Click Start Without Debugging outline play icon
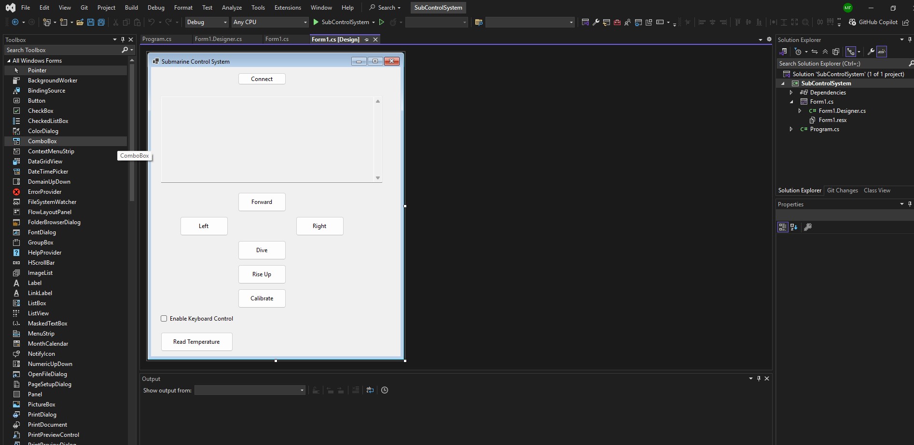The width and height of the screenshot is (914, 445). pos(381,22)
